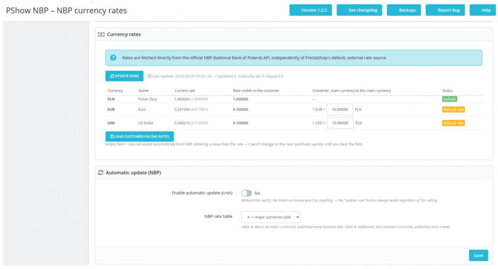Click the '1 USD =' converter label
498x269 pixels.
(319, 123)
